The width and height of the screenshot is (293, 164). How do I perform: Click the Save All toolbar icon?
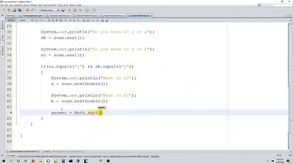(x=20, y=10)
